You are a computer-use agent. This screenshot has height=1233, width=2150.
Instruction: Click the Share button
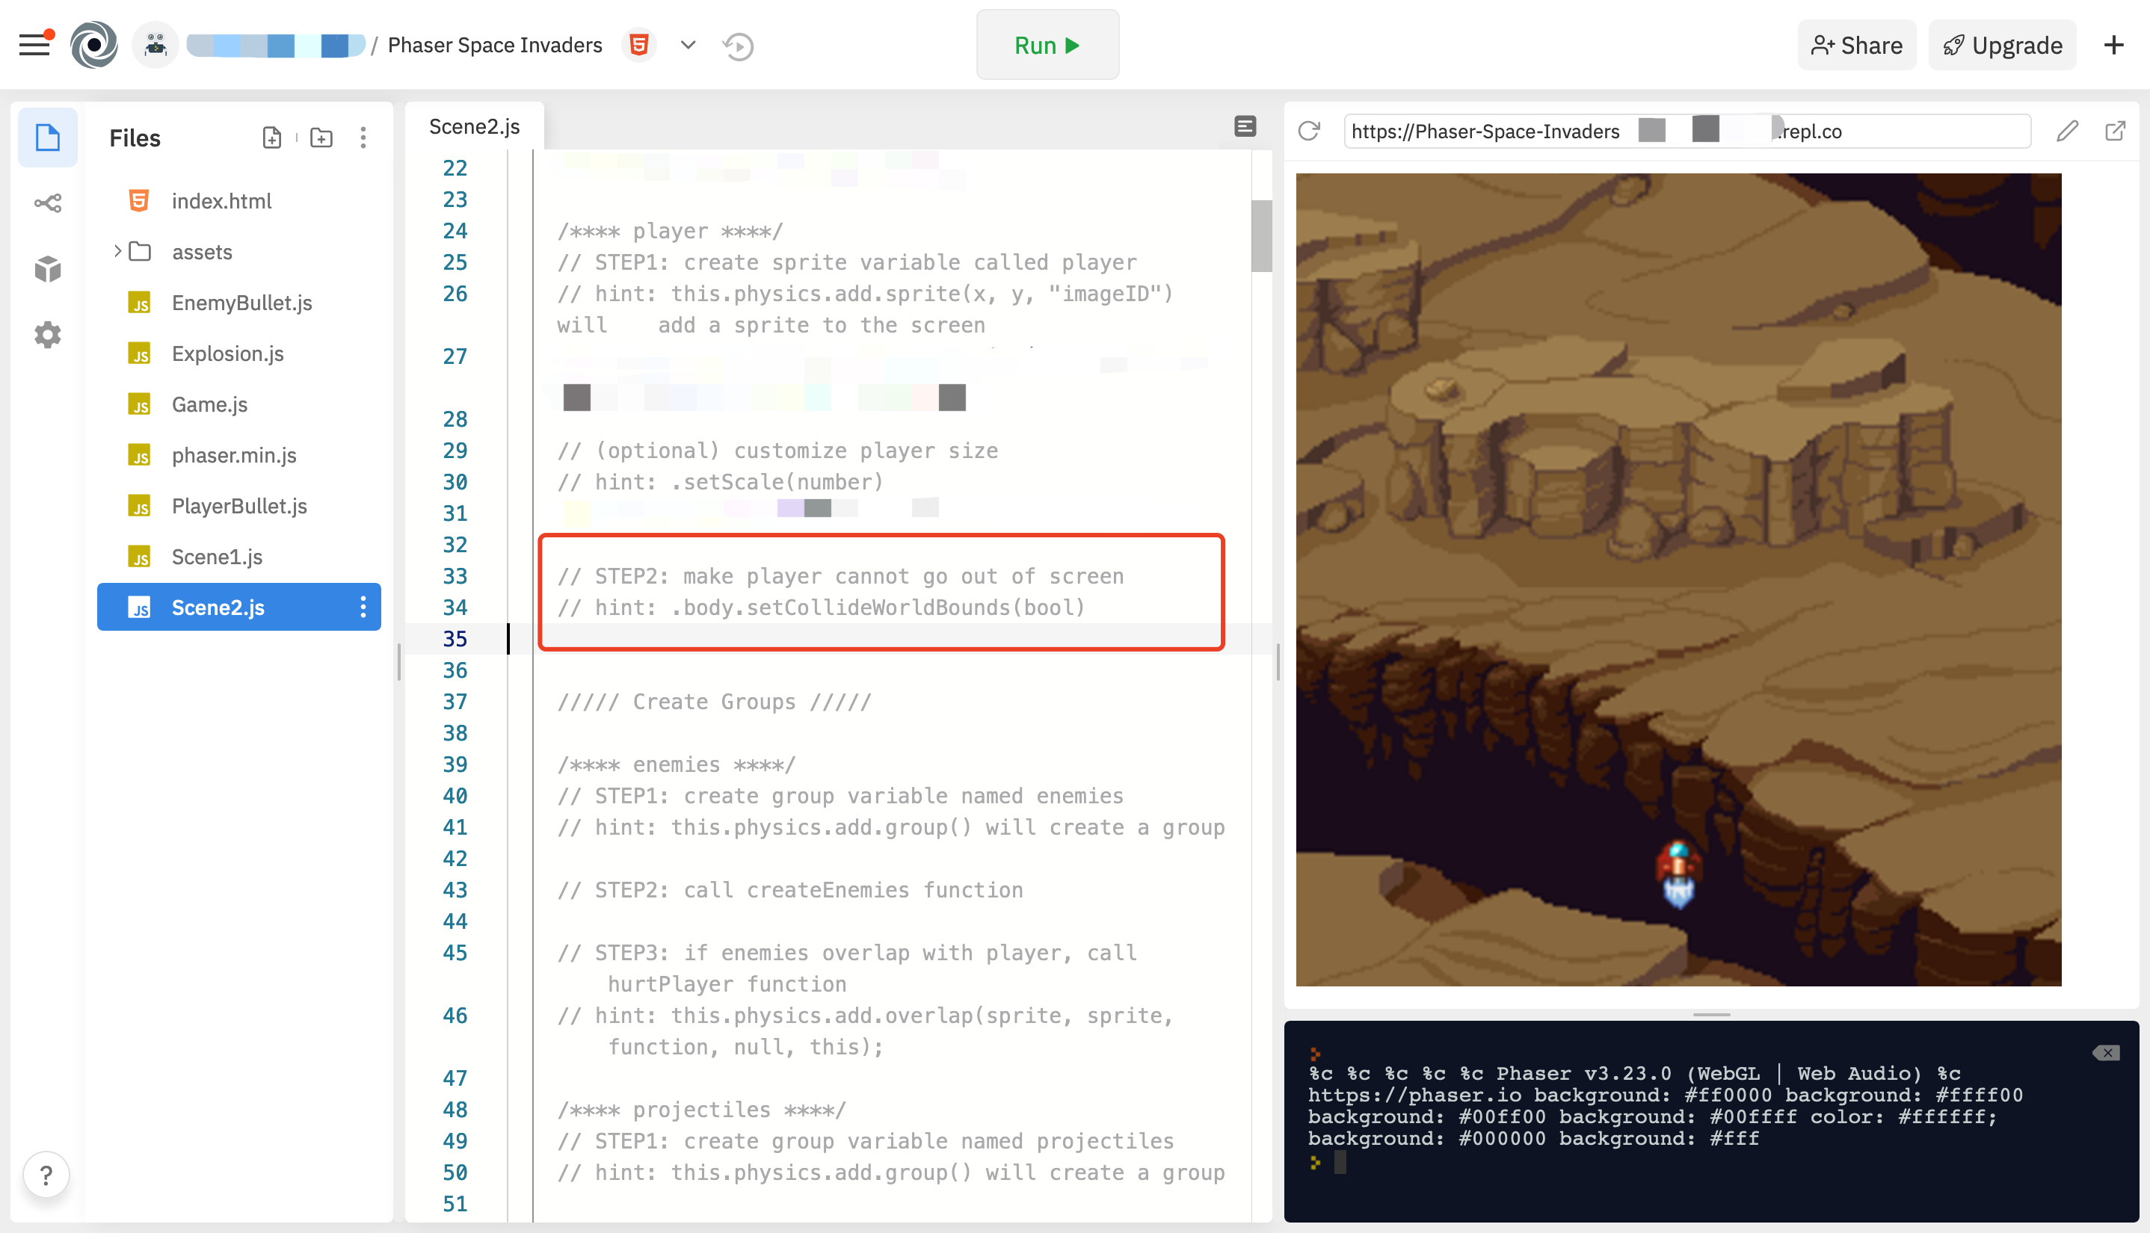pyautogui.click(x=1857, y=46)
